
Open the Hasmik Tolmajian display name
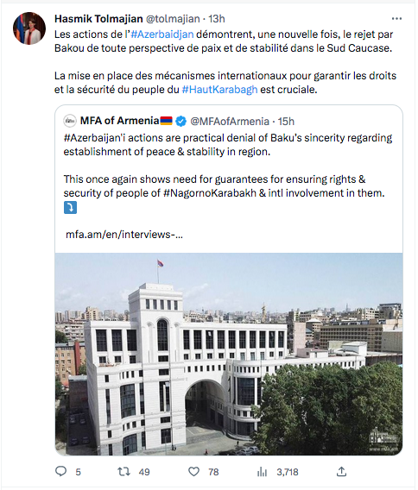(x=98, y=19)
